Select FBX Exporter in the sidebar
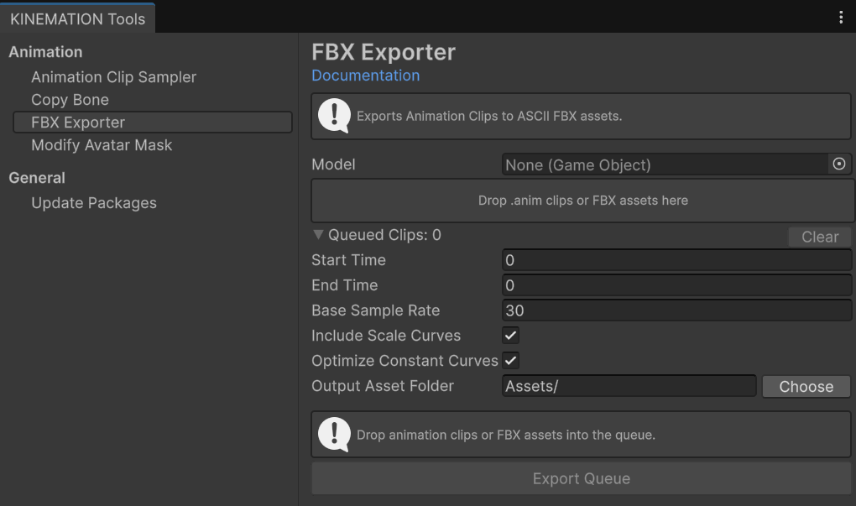 [153, 123]
